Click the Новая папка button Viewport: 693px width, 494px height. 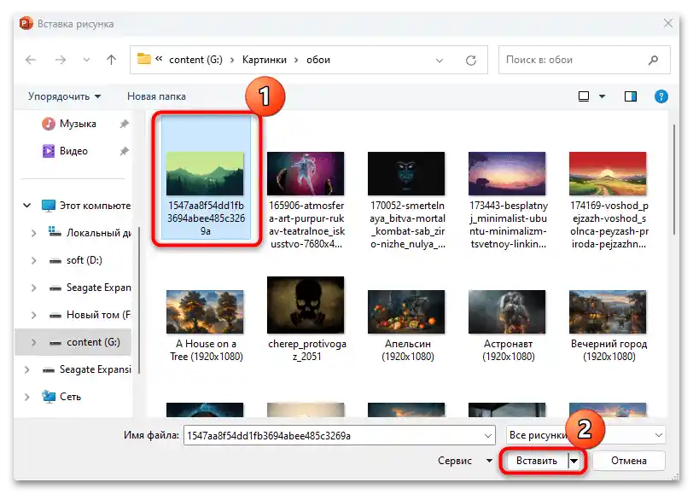[x=159, y=96]
